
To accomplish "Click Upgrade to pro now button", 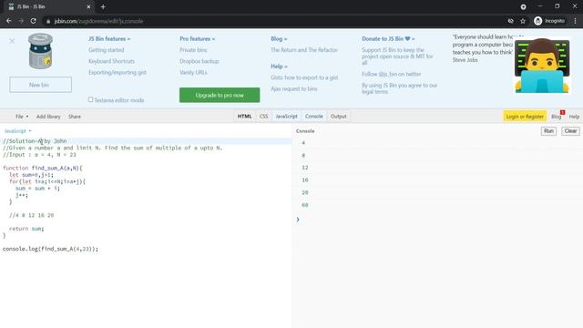I will [220, 95].
